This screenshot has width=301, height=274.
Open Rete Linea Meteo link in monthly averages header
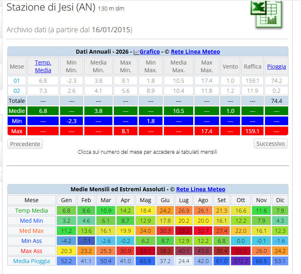[x=201, y=189]
